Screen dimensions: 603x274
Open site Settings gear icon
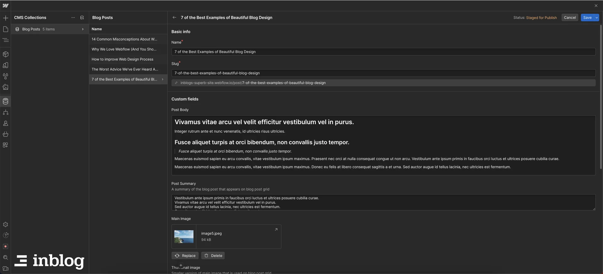(5, 224)
